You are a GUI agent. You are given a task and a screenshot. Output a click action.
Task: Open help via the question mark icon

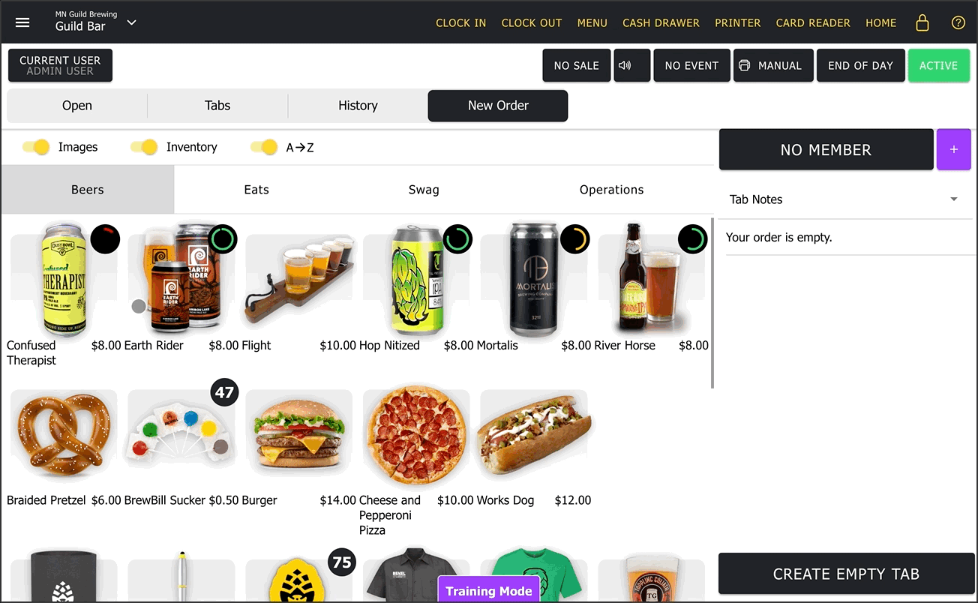(958, 22)
